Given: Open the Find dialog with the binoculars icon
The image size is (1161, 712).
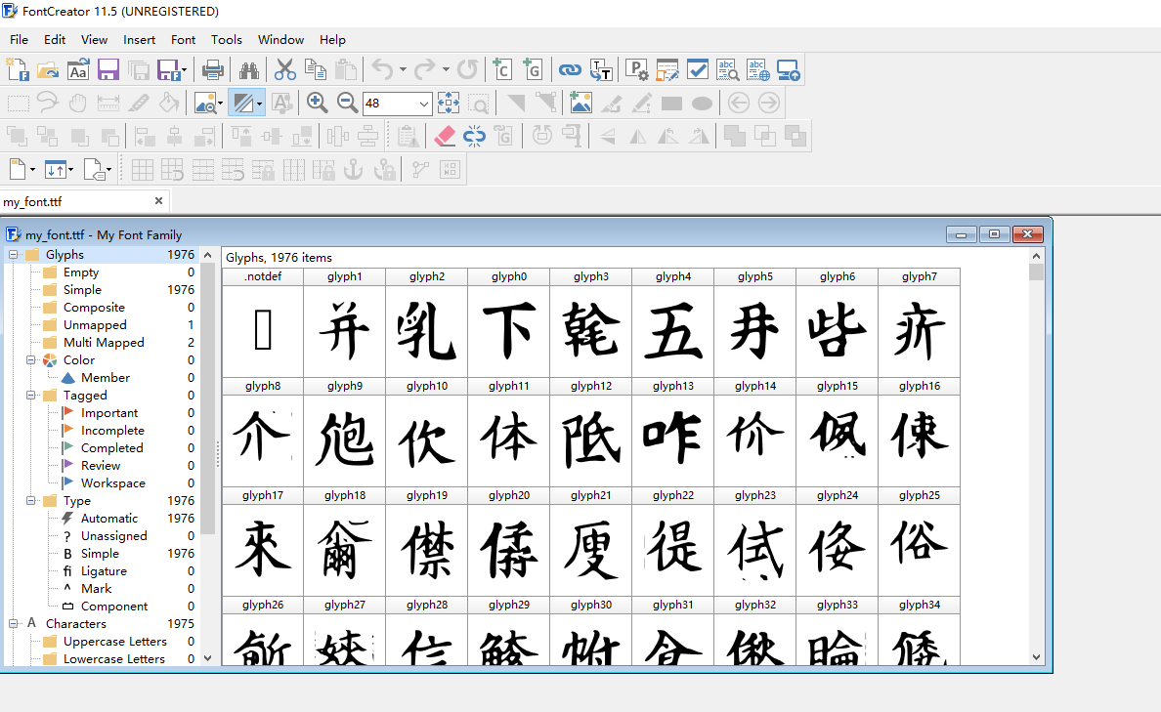Looking at the screenshot, I should 251,69.
